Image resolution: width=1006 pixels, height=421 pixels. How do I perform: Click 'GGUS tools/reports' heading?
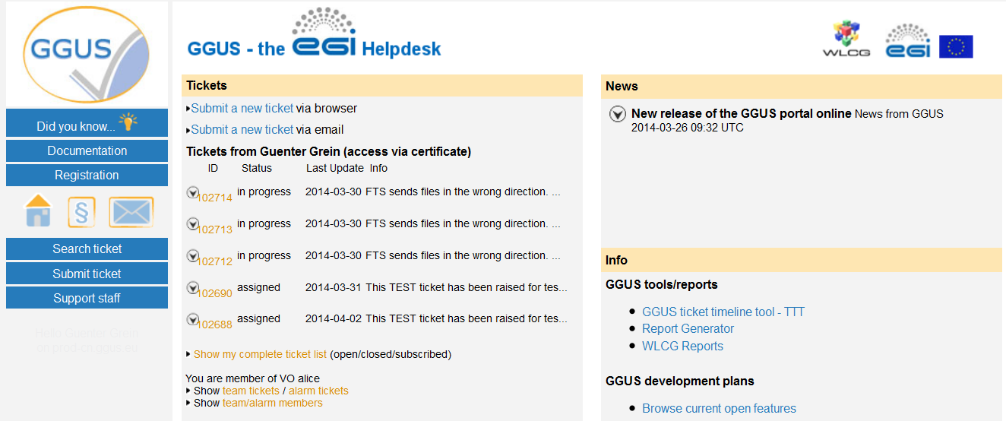(662, 284)
